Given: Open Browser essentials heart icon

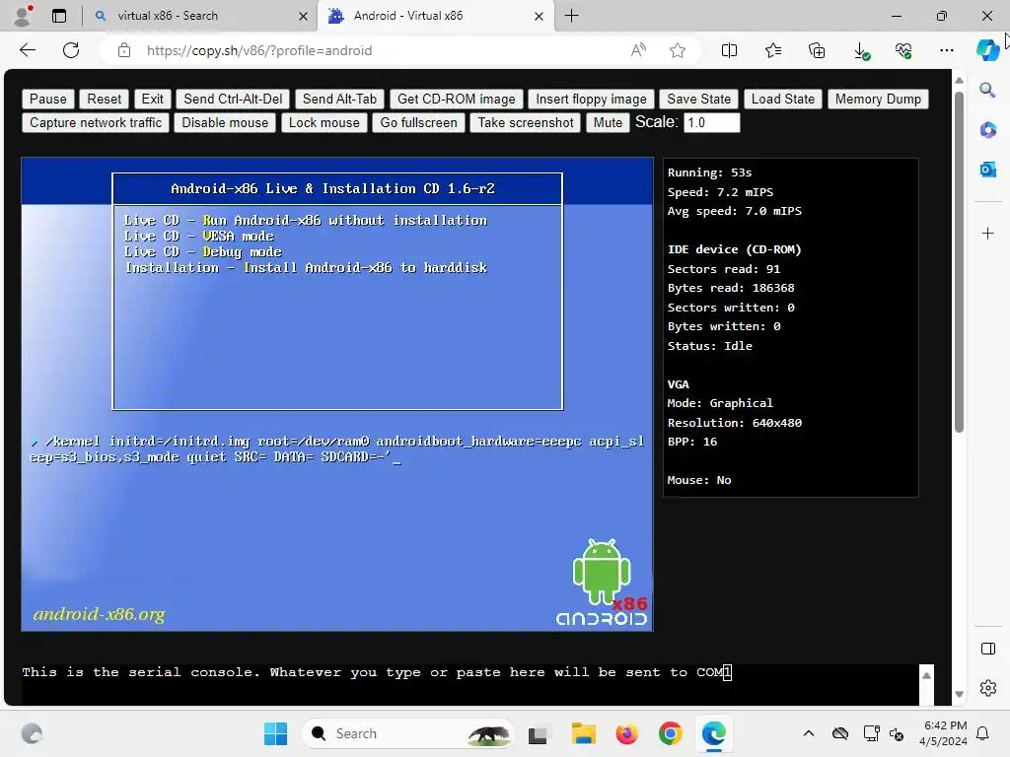Looking at the screenshot, I should pyautogui.click(x=903, y=50).
